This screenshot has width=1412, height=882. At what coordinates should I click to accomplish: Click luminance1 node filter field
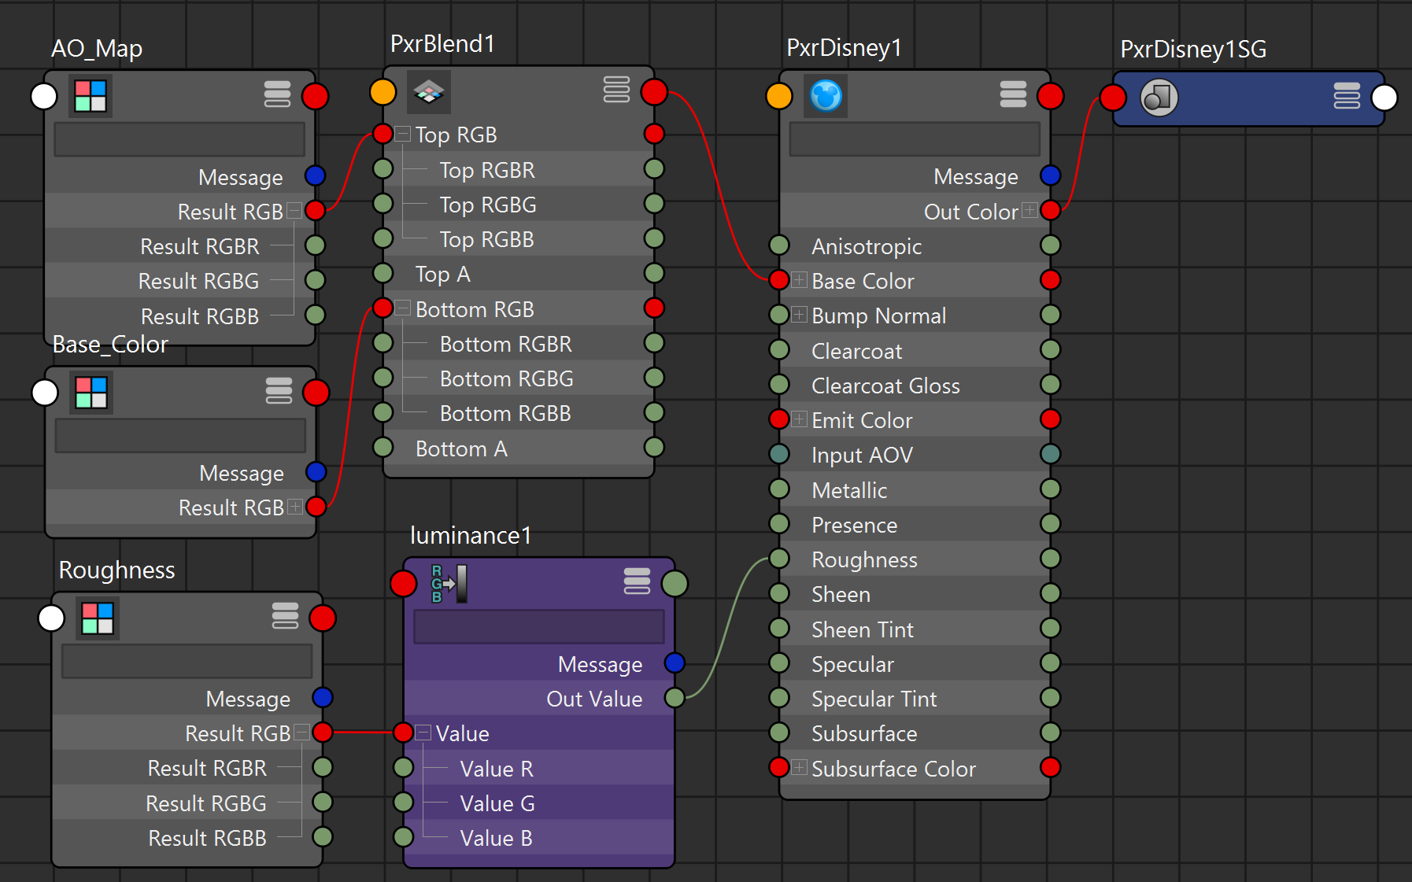click(x=539, y=627)
